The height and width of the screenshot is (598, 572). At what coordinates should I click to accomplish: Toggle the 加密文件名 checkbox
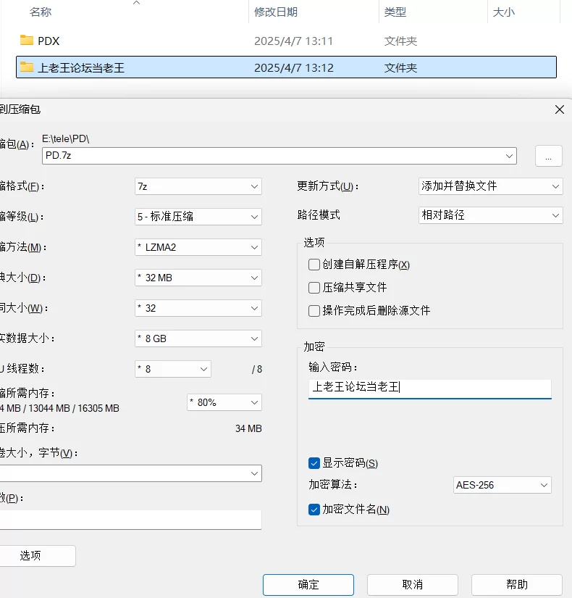tap(314, 510)
